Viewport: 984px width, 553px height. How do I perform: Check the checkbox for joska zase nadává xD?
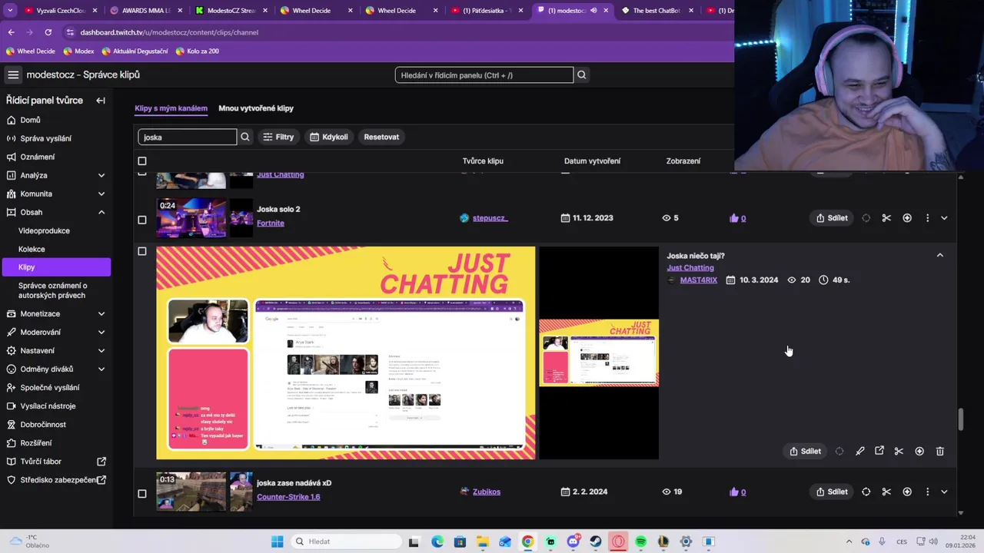(x=141, y=493)
